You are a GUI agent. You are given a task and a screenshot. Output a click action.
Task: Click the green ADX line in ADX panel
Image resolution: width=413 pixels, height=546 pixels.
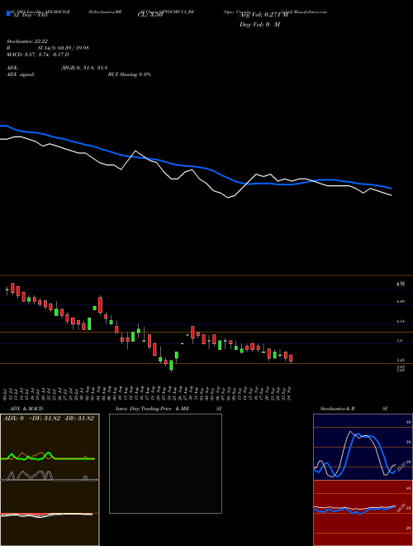coord(47,455)
